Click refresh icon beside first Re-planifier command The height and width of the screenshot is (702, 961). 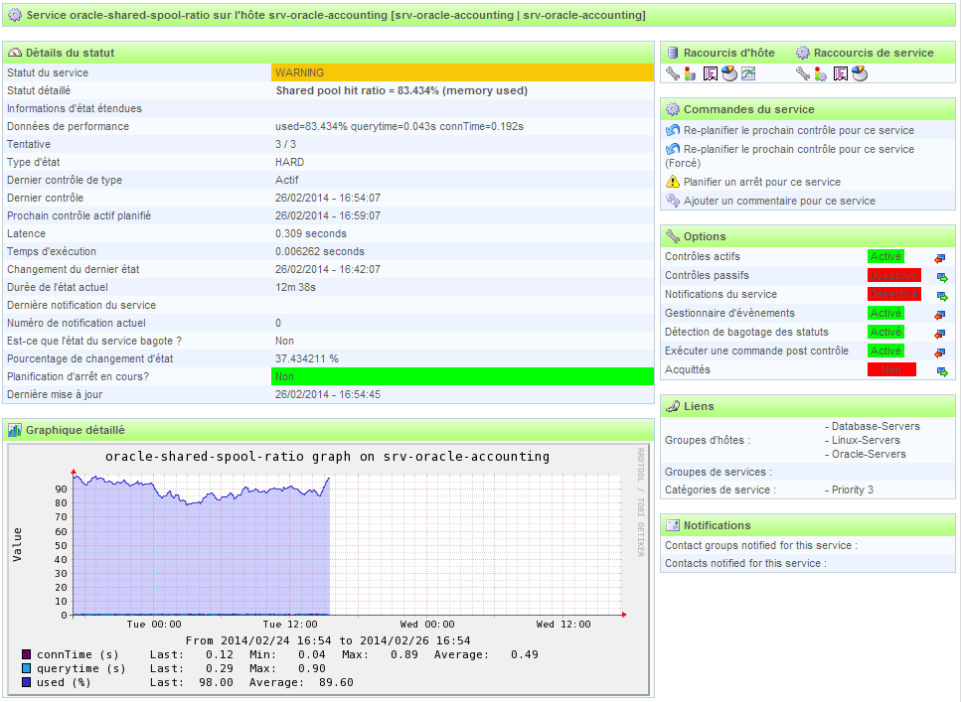pyautogui.click(x=673, y=130)
